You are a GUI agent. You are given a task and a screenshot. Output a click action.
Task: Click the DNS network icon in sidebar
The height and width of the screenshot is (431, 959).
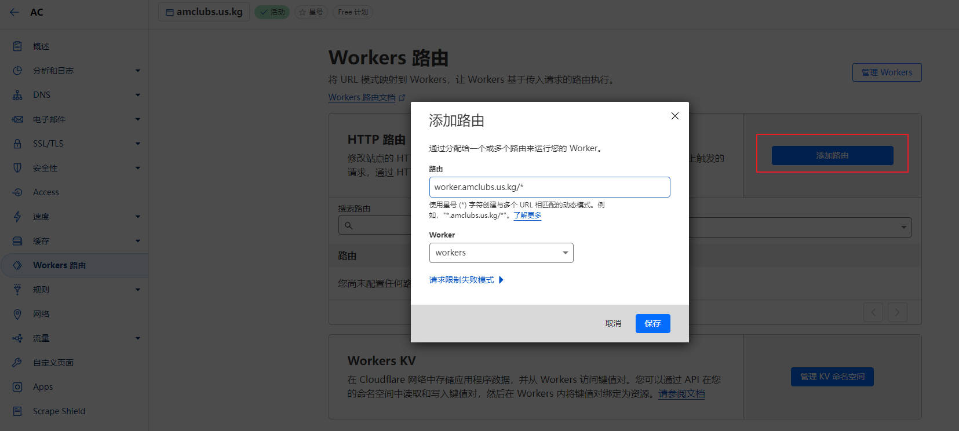pyautogui.click(x=17, y=95)
